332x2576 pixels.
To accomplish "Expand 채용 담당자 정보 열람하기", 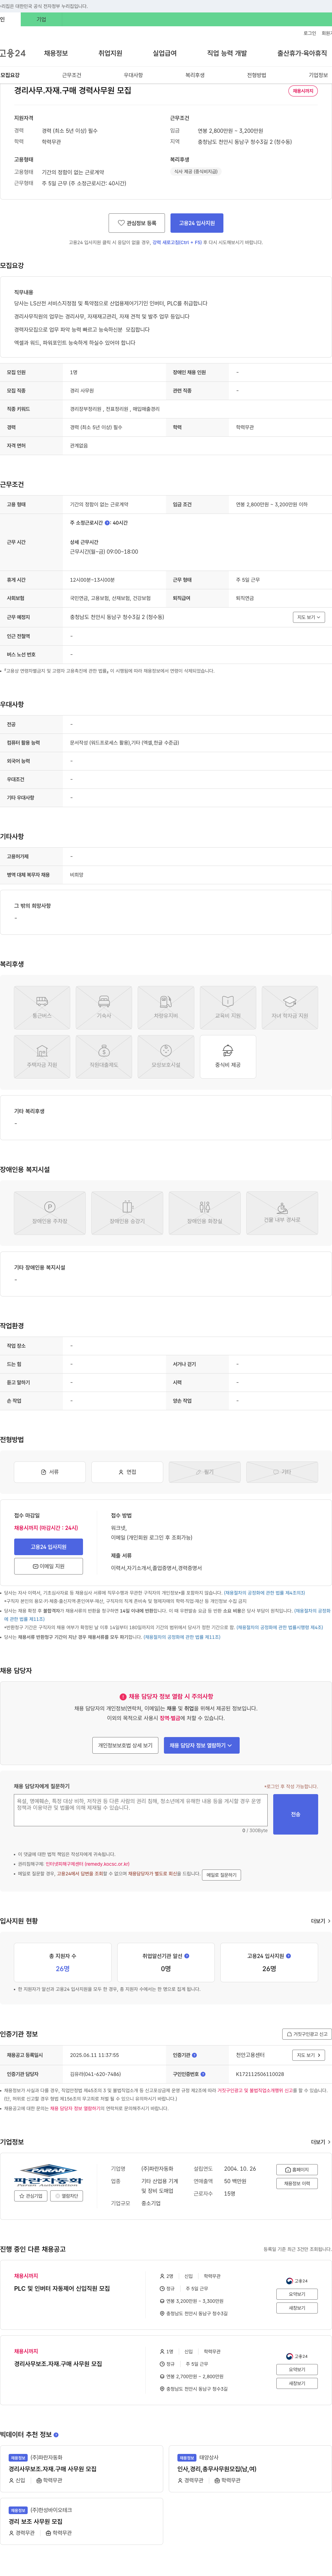I will 202,1745.
